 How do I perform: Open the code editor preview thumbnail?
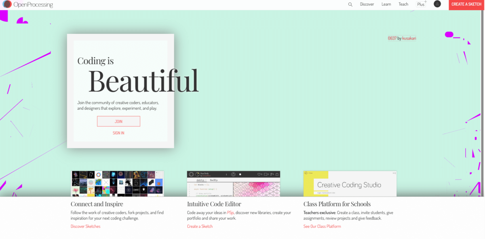click(x=234, y=184)
